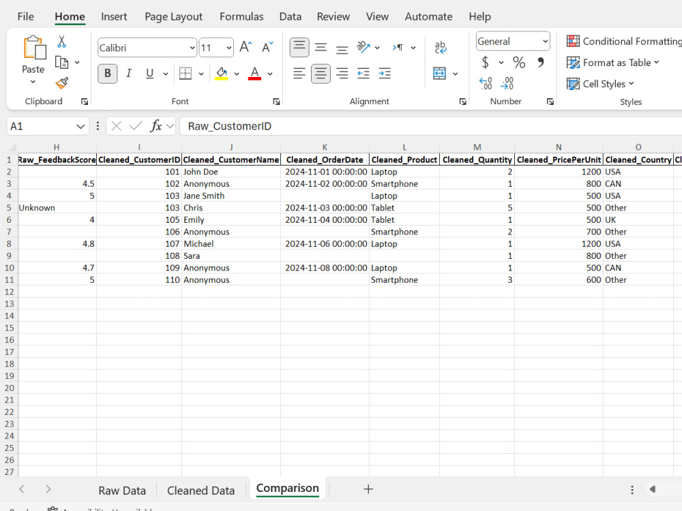
Task: Decrease font size with the smaller A icon
Action: tap(267, 47)
